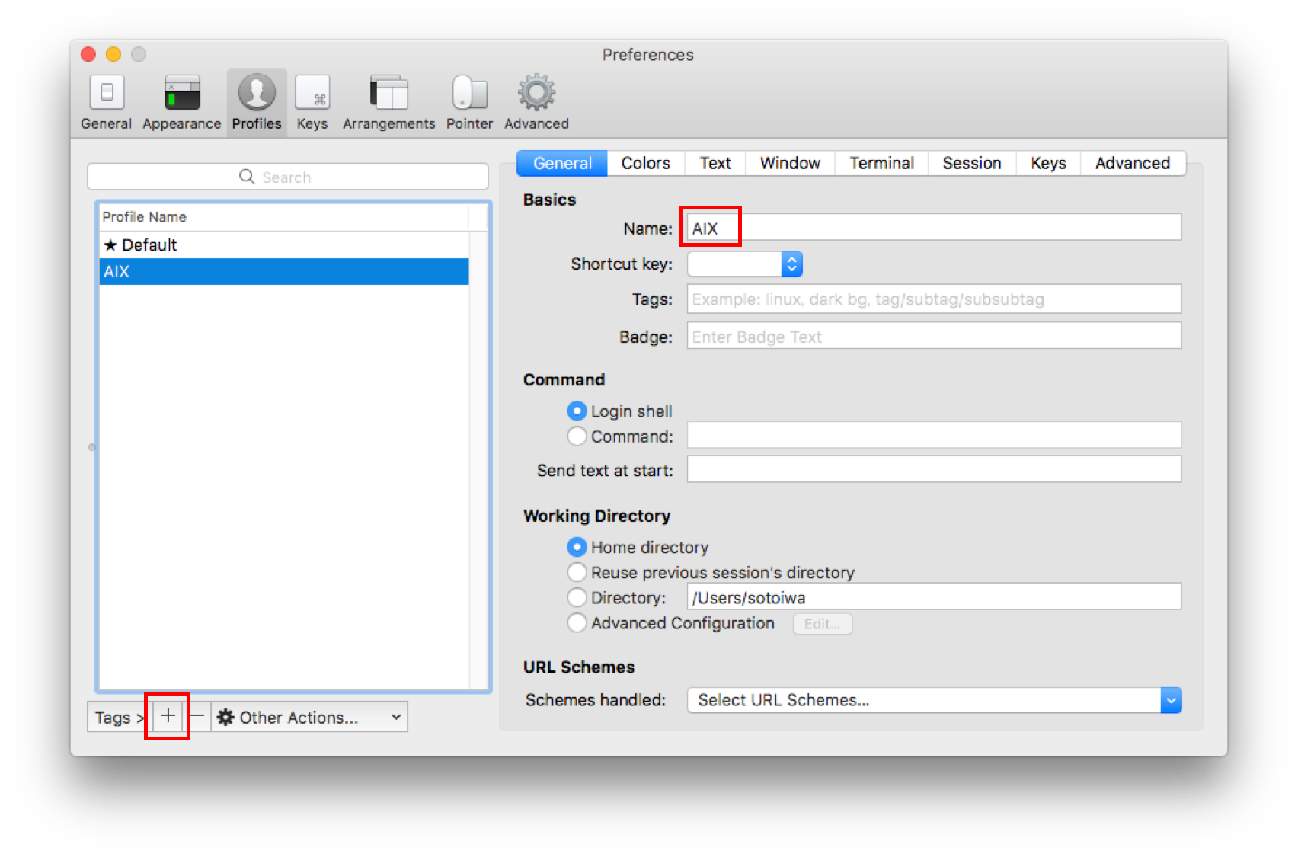Image resolution: width=1298 pixels, height=857 pixels.
Task: Click the Edit button for Advanced Configuration
Action: pyautogui.click(x=822, y=623)
